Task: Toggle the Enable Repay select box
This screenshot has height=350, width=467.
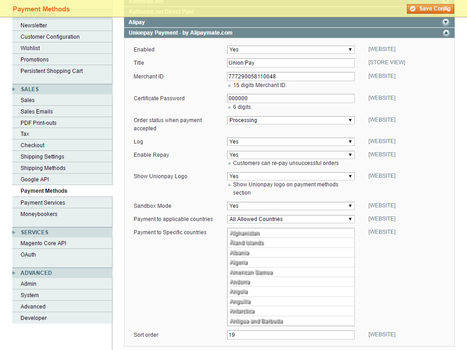Action: [x=291, y=155]
